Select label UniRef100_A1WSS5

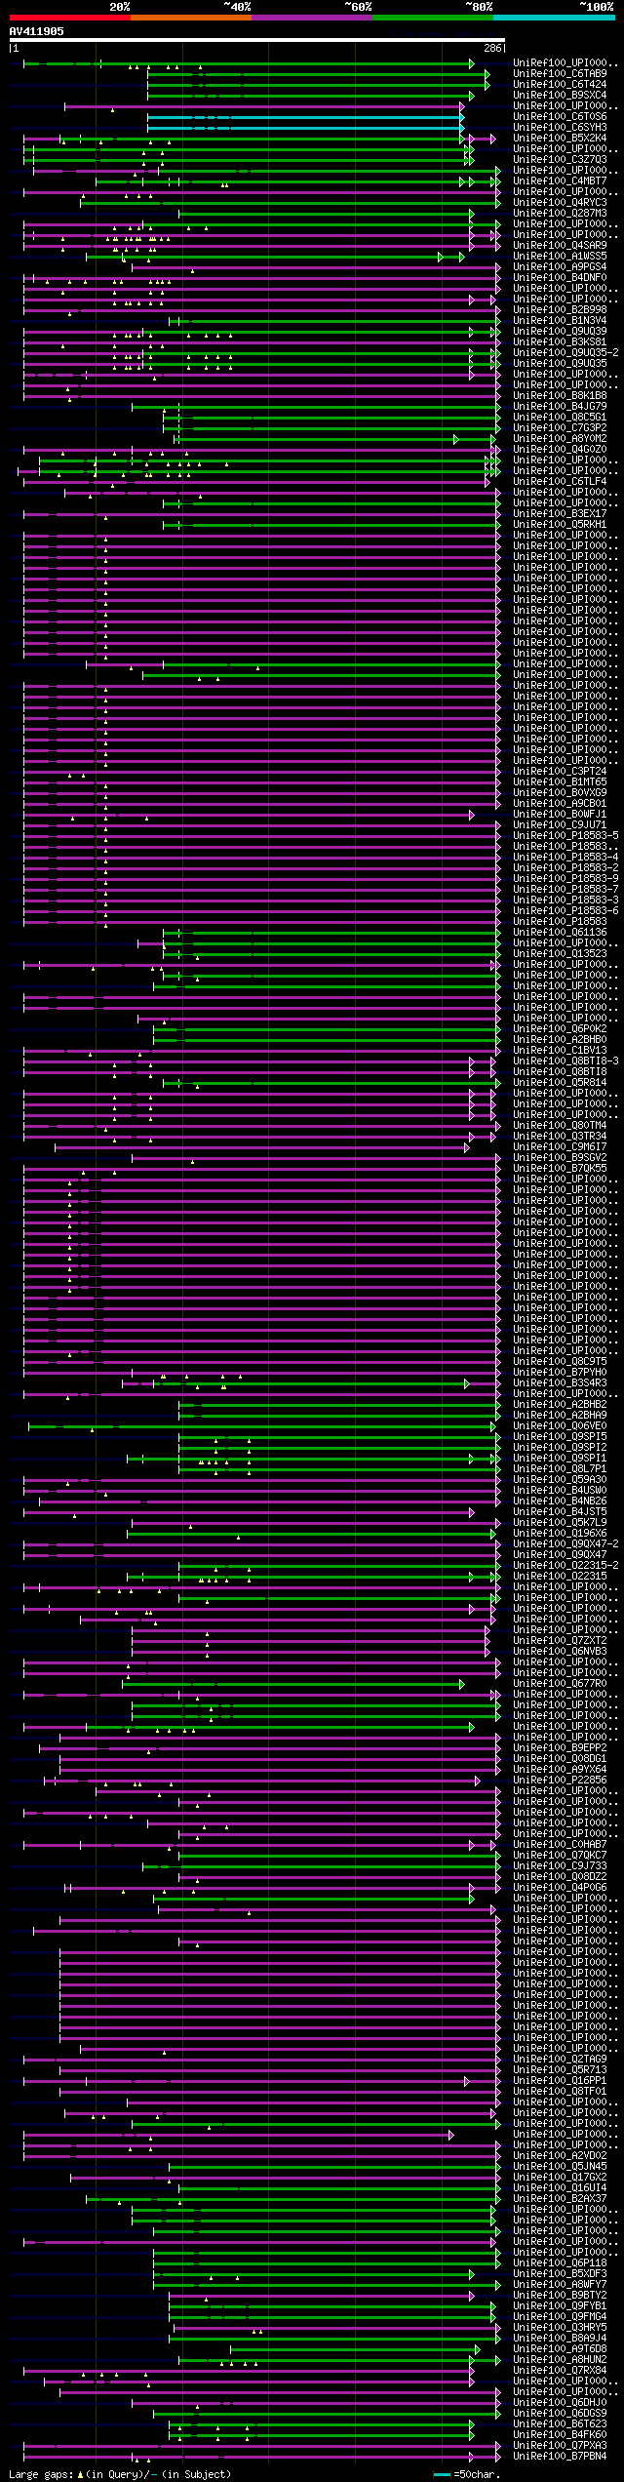[x=560, y=256]
